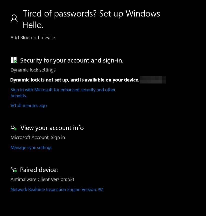Open Dynamic lock settings
This screenshot has height=216, width=206.
33,70
